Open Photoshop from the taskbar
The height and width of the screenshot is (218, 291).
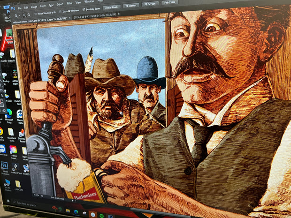click(110, 216)
